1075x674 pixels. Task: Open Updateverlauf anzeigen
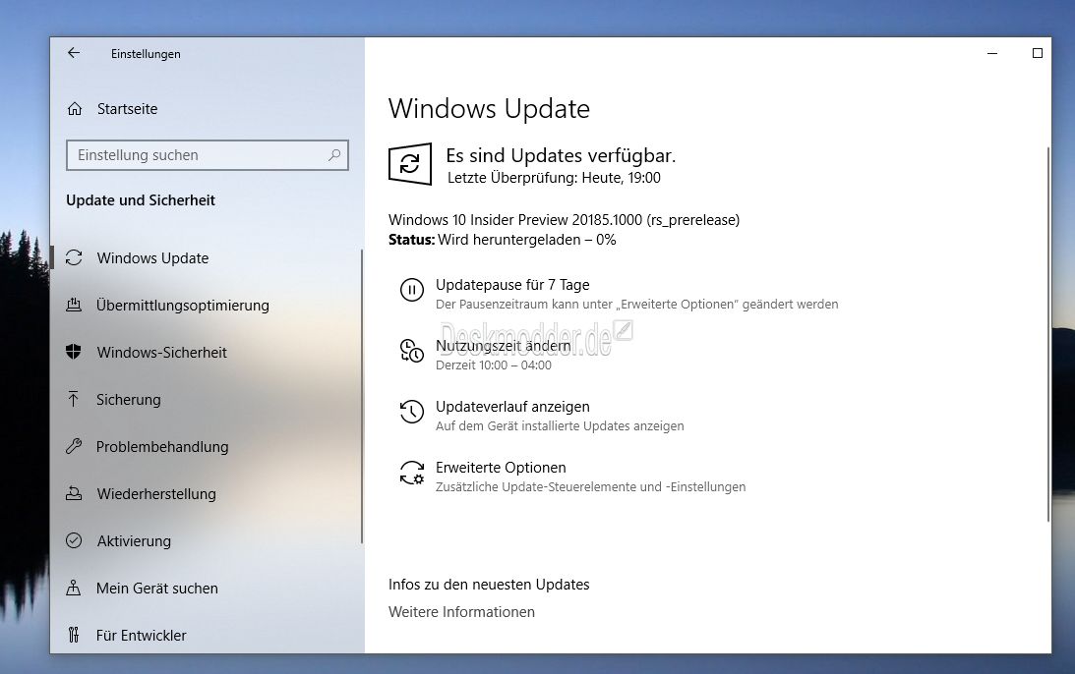click(x=512, y=406)
